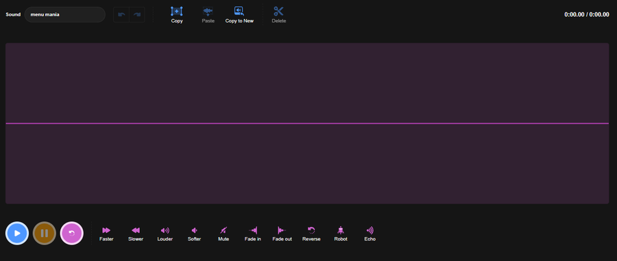Apply the Fade in effect
The width and height of the screenshot is (617, 261).
tap(252, 234)
